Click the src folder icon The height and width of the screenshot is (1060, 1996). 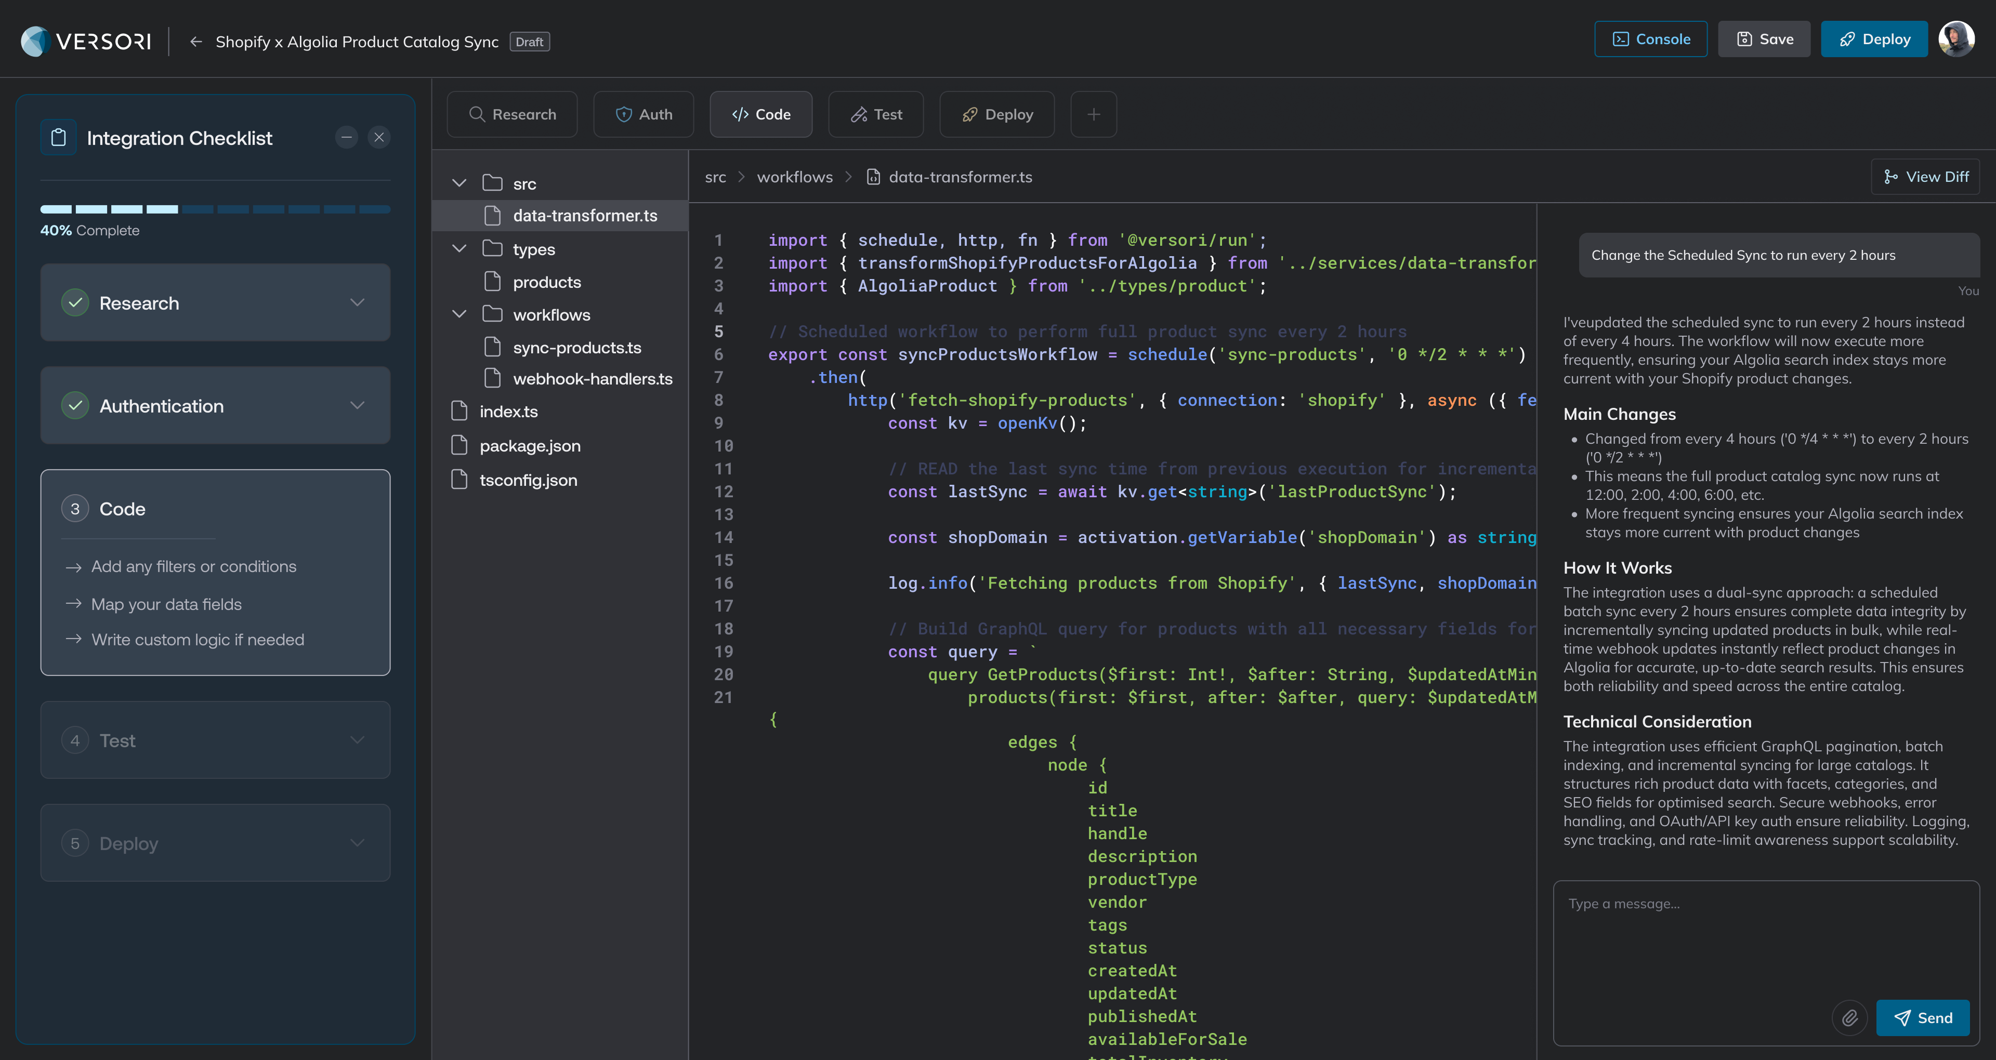click(x=493, y=183)
